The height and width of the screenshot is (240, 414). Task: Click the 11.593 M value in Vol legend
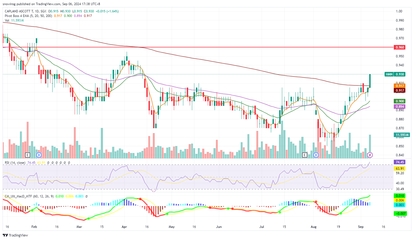click(x=18, y=20)
